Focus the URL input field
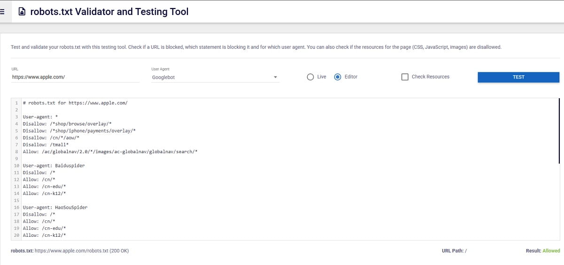Screen dimensions: 564x265 tap(75, 77)
